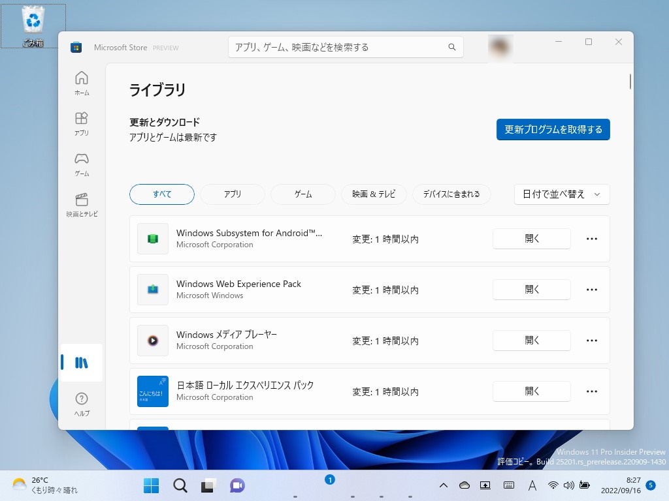Image resolution: width=669 pixels, height=501 pixels.
Task: Select the すべて filter pill
Action: click(161, 194)
